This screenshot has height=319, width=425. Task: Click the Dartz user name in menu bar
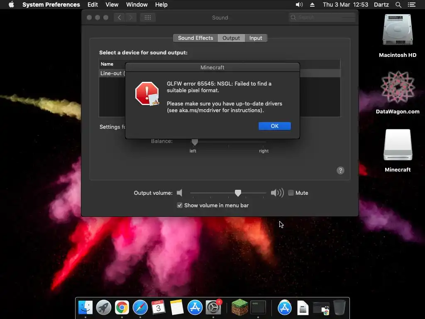(x=381, y=5)
